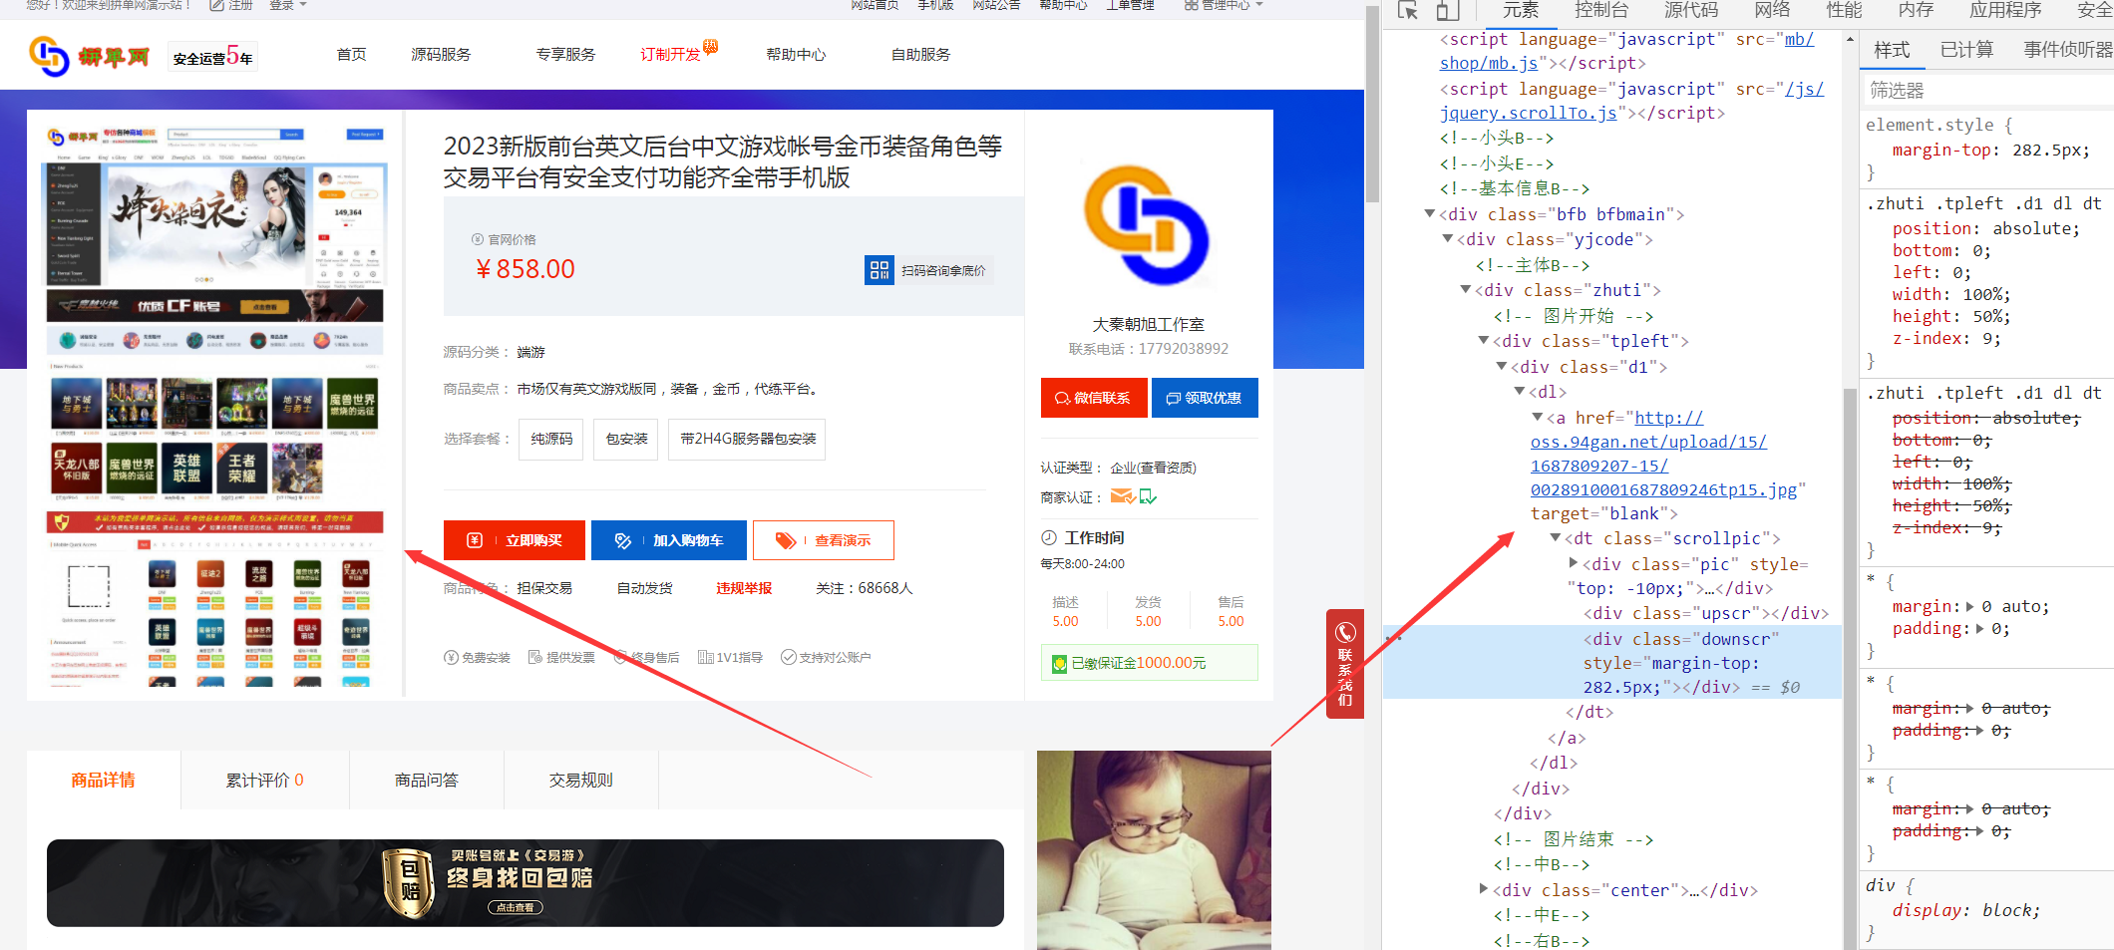
Task: Collapse the dl element node
Action: pos(1520,392)
